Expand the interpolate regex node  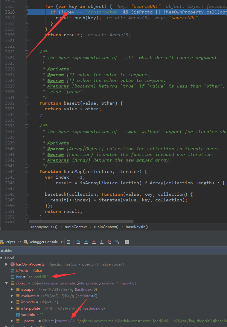pyautogui.click(x=12, y=308)
